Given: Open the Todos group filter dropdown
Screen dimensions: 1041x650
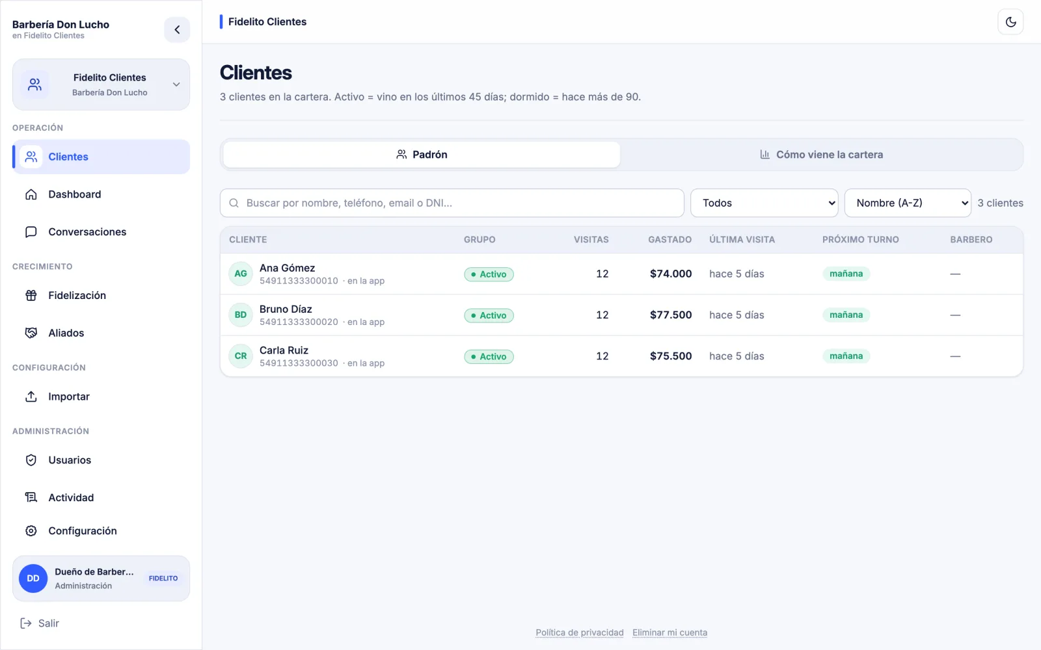Looking at the screenshot, I should (x=764, y=203).
